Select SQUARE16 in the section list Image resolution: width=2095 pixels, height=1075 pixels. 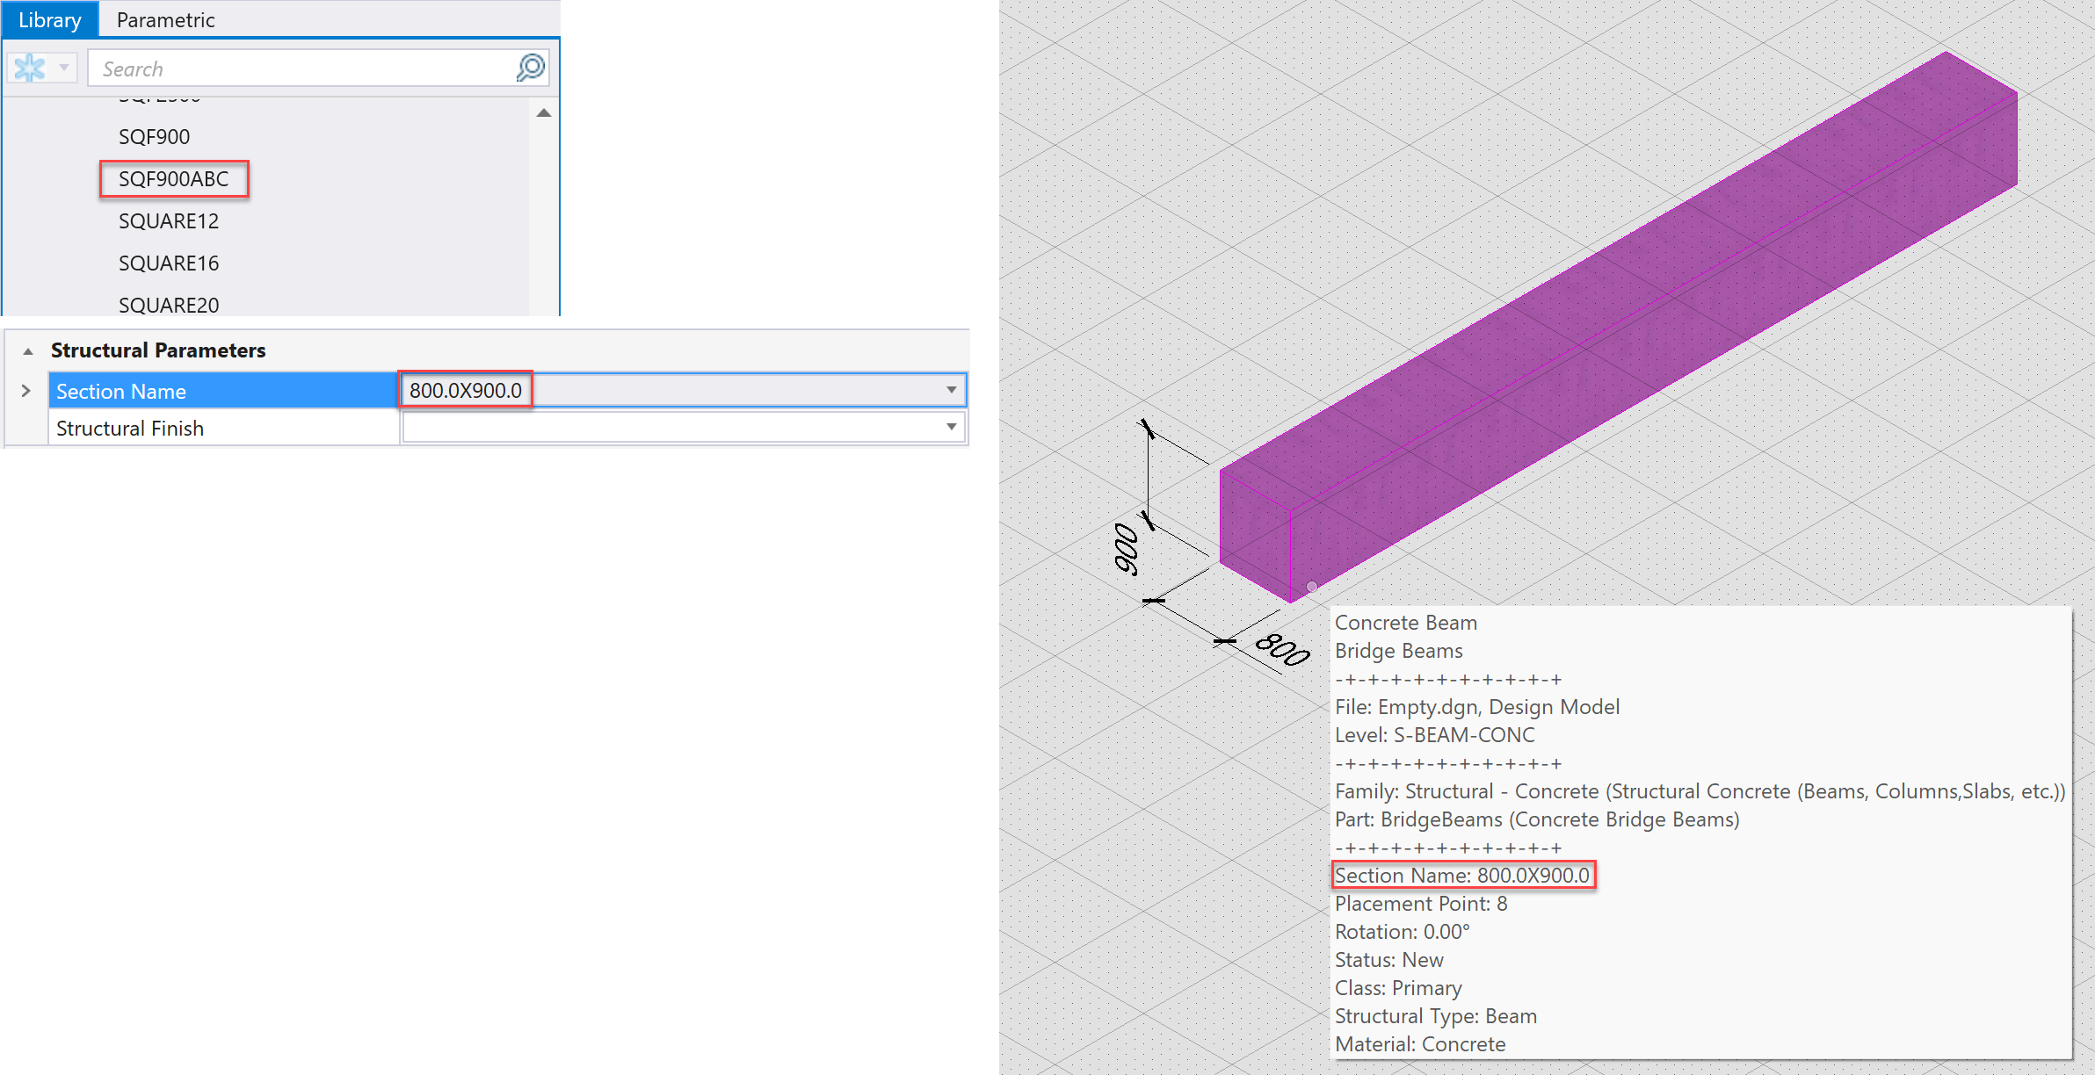click(169, 263)
